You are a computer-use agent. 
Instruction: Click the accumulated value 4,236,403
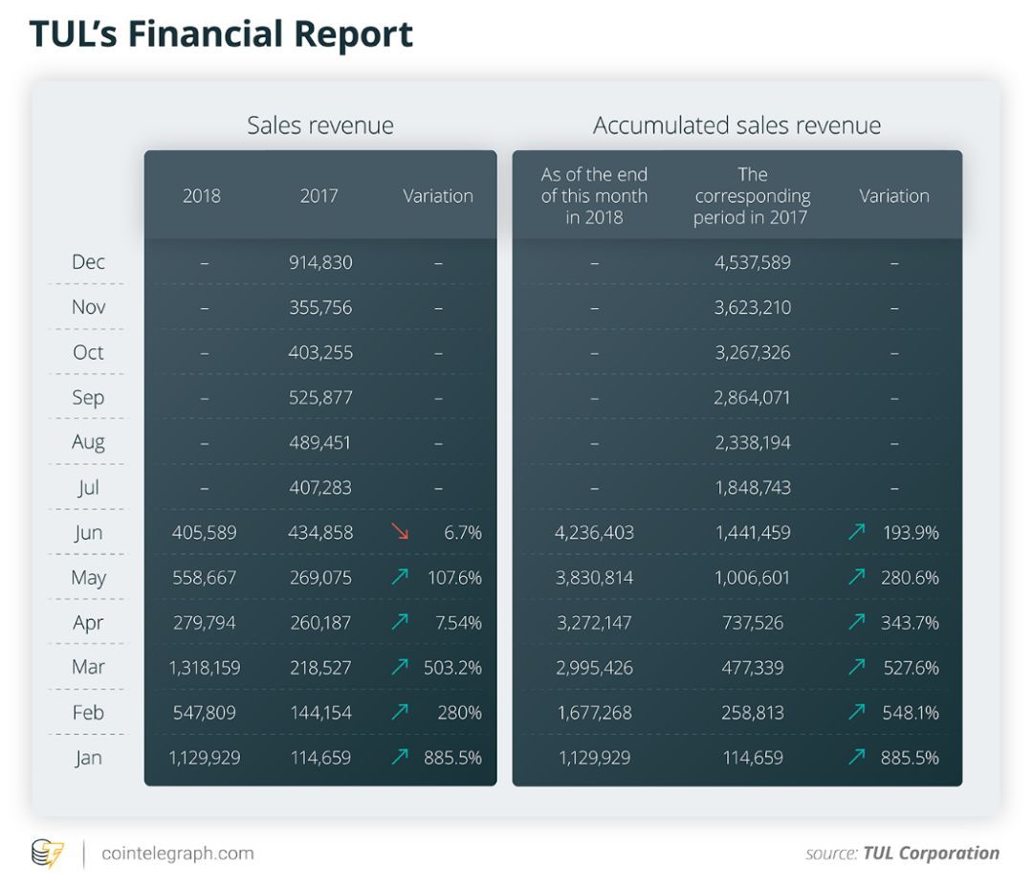coord(594,532)
